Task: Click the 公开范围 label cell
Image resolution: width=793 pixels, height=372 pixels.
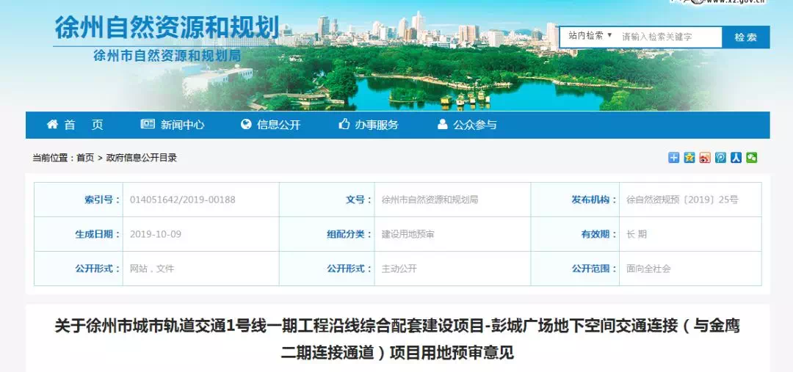Action: (575, 269)
